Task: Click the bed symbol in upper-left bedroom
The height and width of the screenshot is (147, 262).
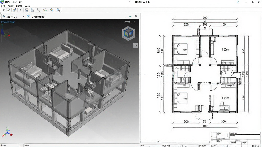Action: tap(182, 49)
